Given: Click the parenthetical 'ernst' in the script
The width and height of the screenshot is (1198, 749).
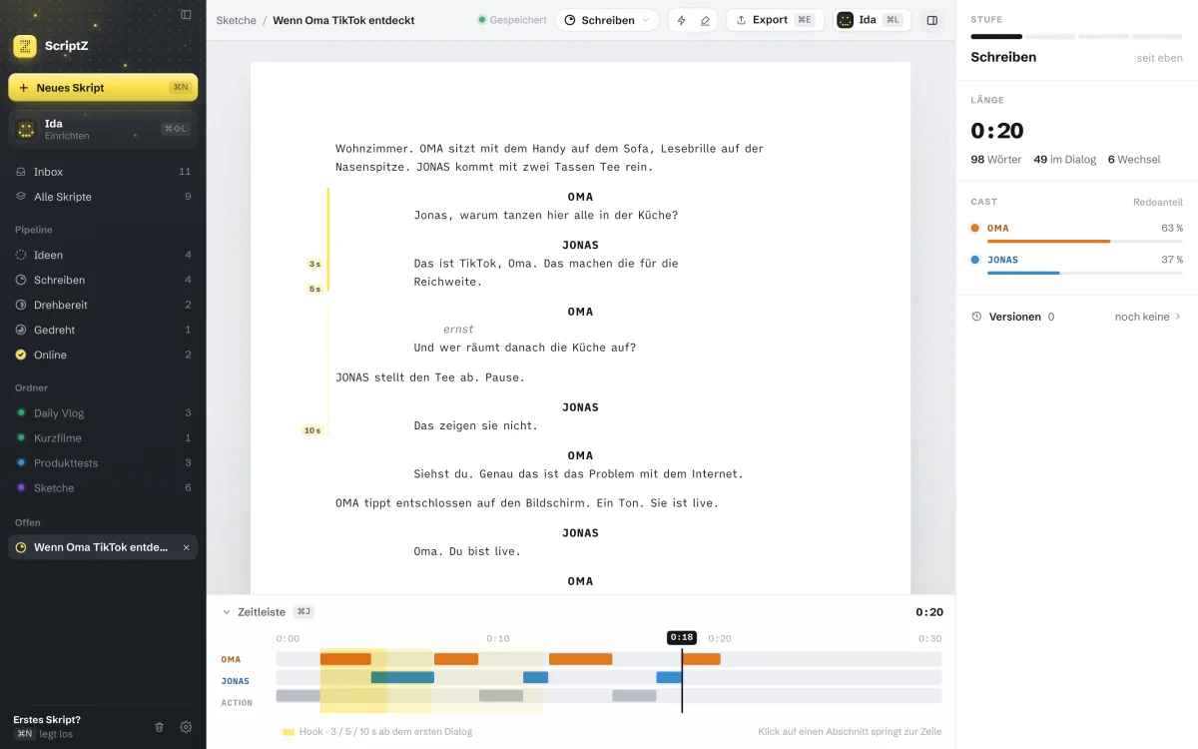Looking at the screenshot, I should click(x=458, y=330).
